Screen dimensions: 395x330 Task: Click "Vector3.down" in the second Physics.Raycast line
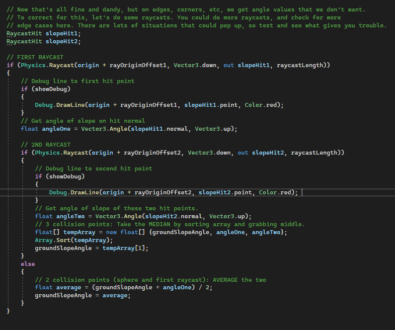tap(209, 153)
